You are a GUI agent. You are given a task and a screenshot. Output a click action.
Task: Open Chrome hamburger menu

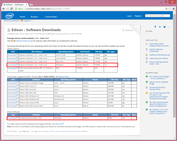[173, 9]
